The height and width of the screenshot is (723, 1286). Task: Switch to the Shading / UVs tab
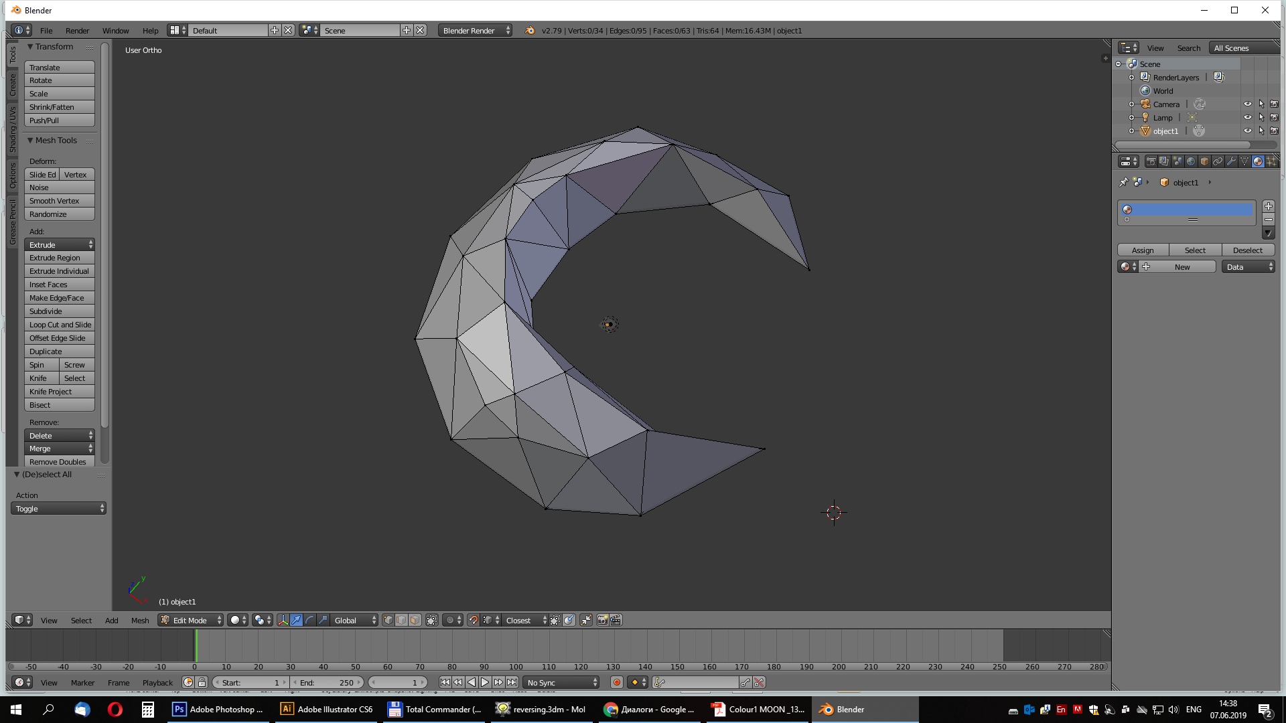[12, 129]
